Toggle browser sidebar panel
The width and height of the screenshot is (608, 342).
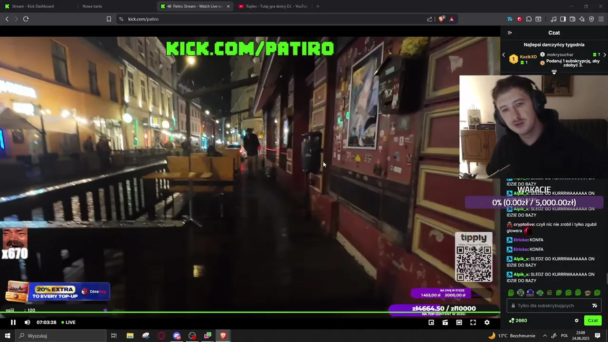(563, 19)
